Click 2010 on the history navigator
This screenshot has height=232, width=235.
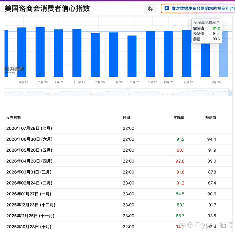pyautogui.click(x=170, y=94)
